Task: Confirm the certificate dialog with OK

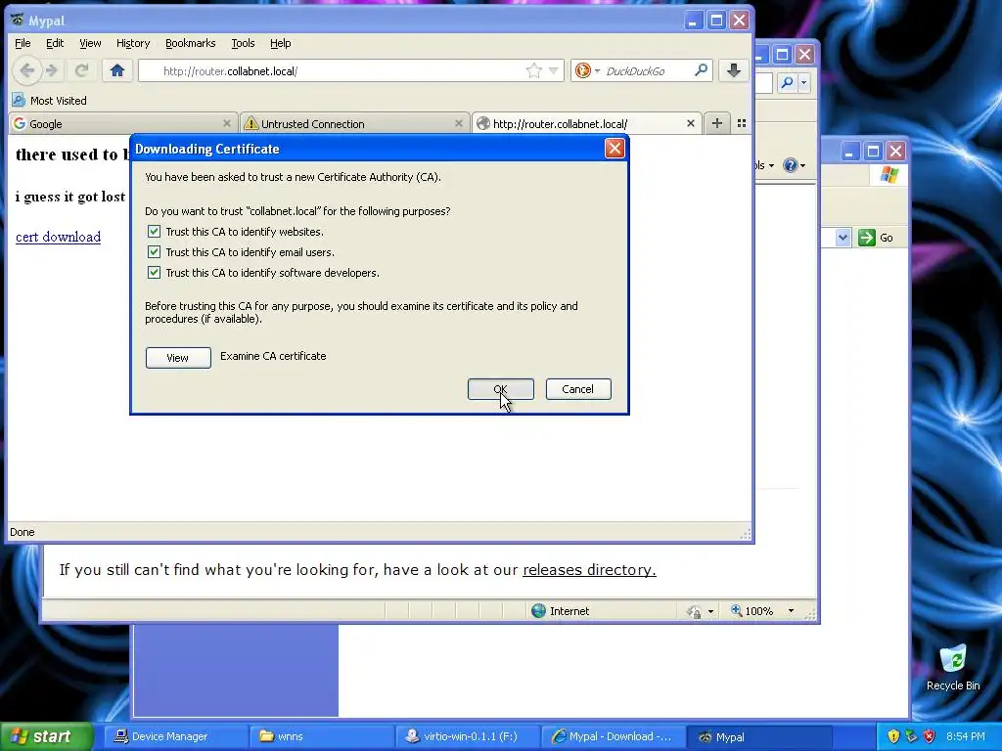Action: (500, 389)
